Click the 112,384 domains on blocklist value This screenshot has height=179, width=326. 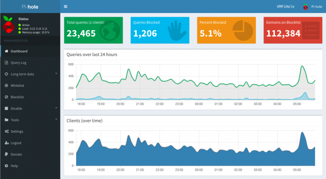[283, 33]
